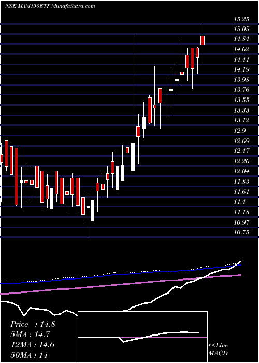Click the 5MA : 14.7 readout
The height and width of the screenshot is (363, 259).
[30, 334]
